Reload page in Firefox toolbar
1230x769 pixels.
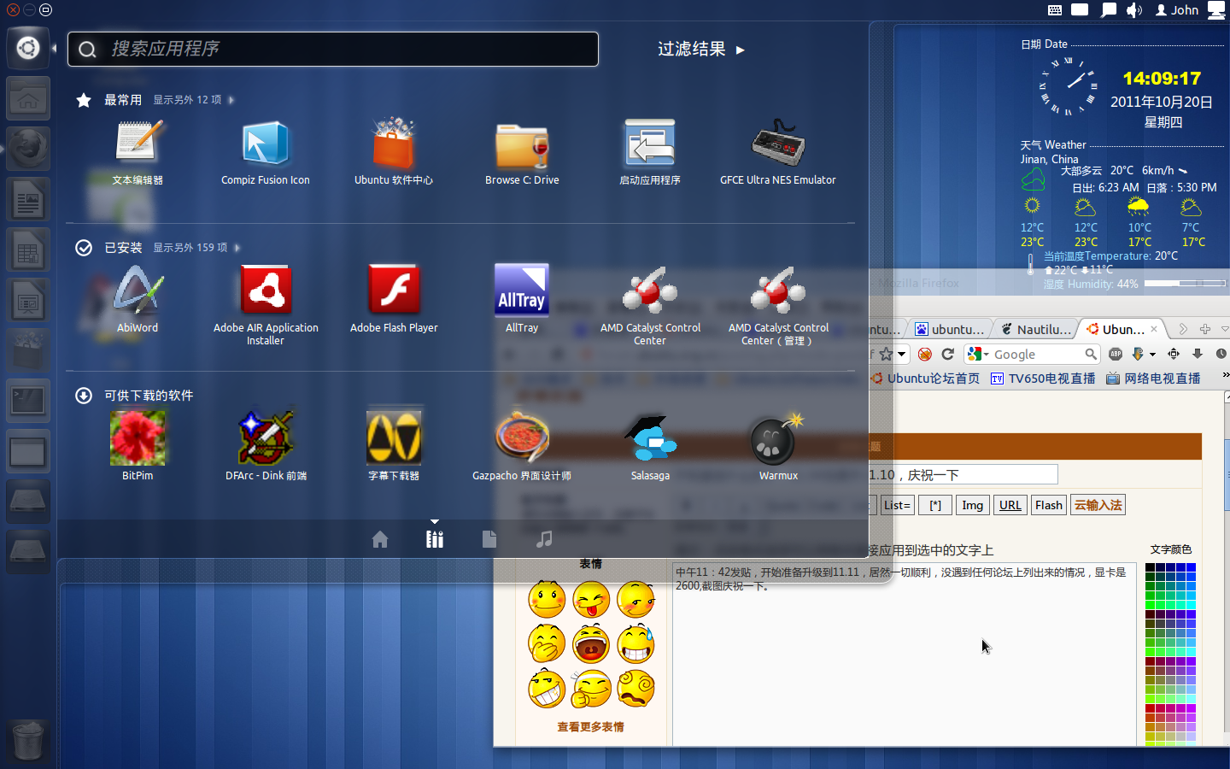pyautogui.click(x=947, y=354)
